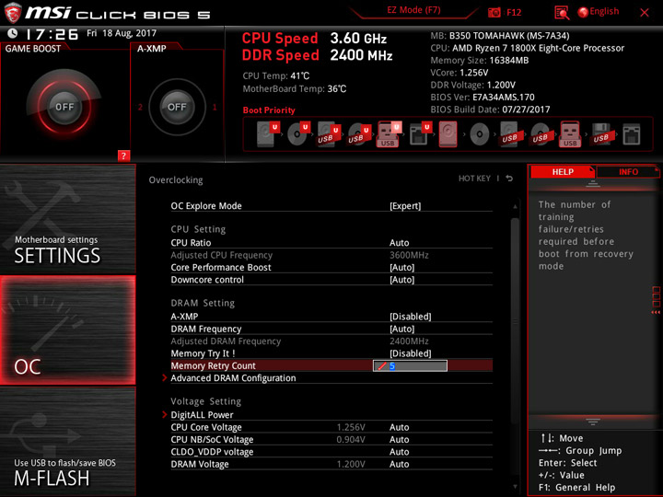
Task: Click the settings list scrollbar thumb
Action: coord(515,321)
